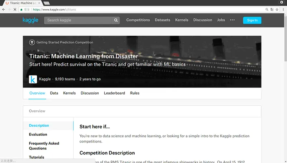Open the Jobs nav link
287x163 pixels.
(x=221, y=20)
